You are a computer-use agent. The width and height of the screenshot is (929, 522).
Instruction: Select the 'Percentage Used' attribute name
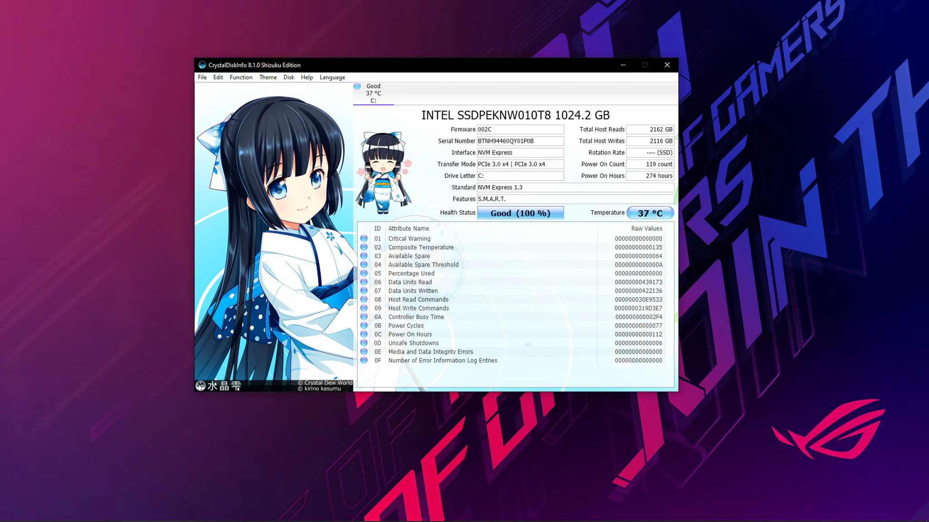coord(411,274)
